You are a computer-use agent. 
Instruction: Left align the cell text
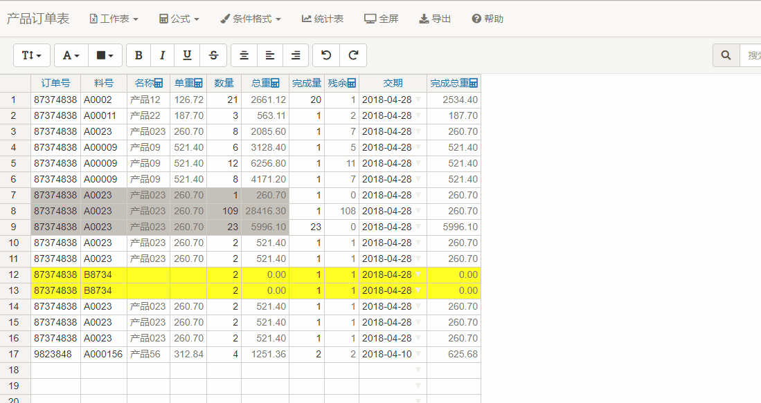[x=270, y=55]
